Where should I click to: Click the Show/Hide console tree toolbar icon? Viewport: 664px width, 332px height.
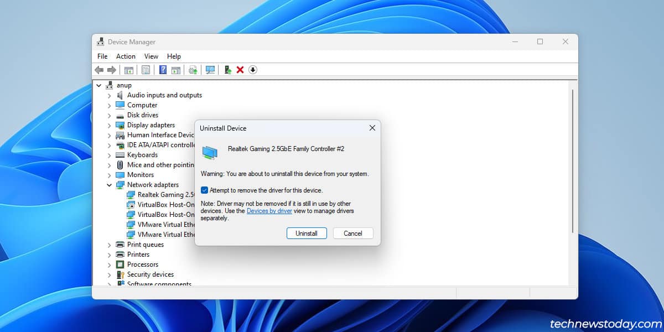point(128,70)
